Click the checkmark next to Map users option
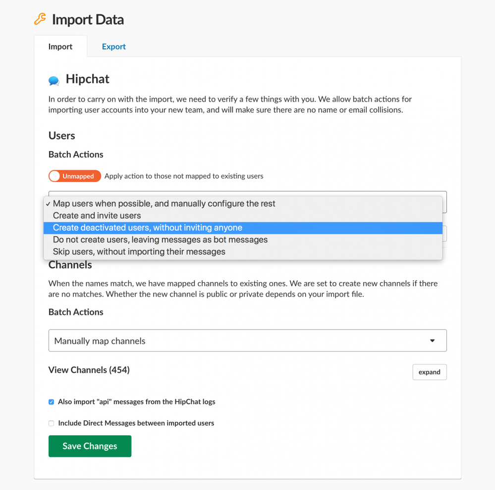The image size is (495, 490). coord(48,204)
